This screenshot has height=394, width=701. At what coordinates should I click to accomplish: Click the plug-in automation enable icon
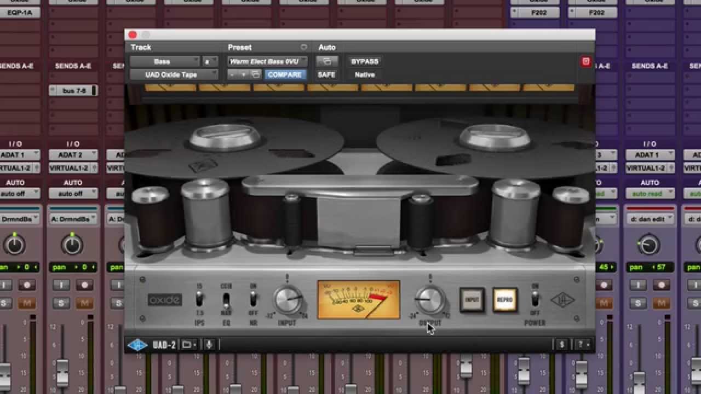point(327,61)
